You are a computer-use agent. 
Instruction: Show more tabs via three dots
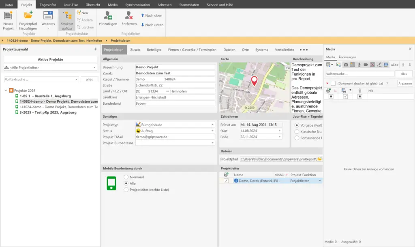[304, 50]
